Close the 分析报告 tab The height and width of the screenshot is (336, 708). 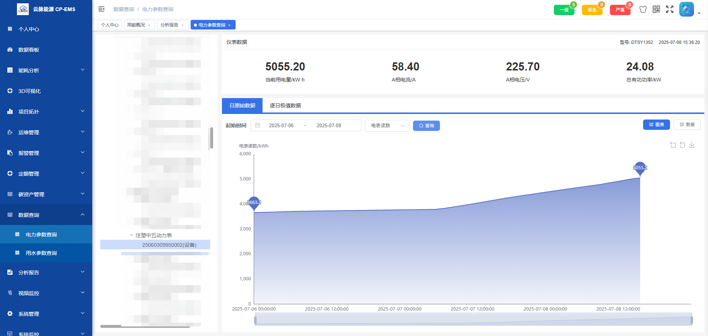pos(183,25)
